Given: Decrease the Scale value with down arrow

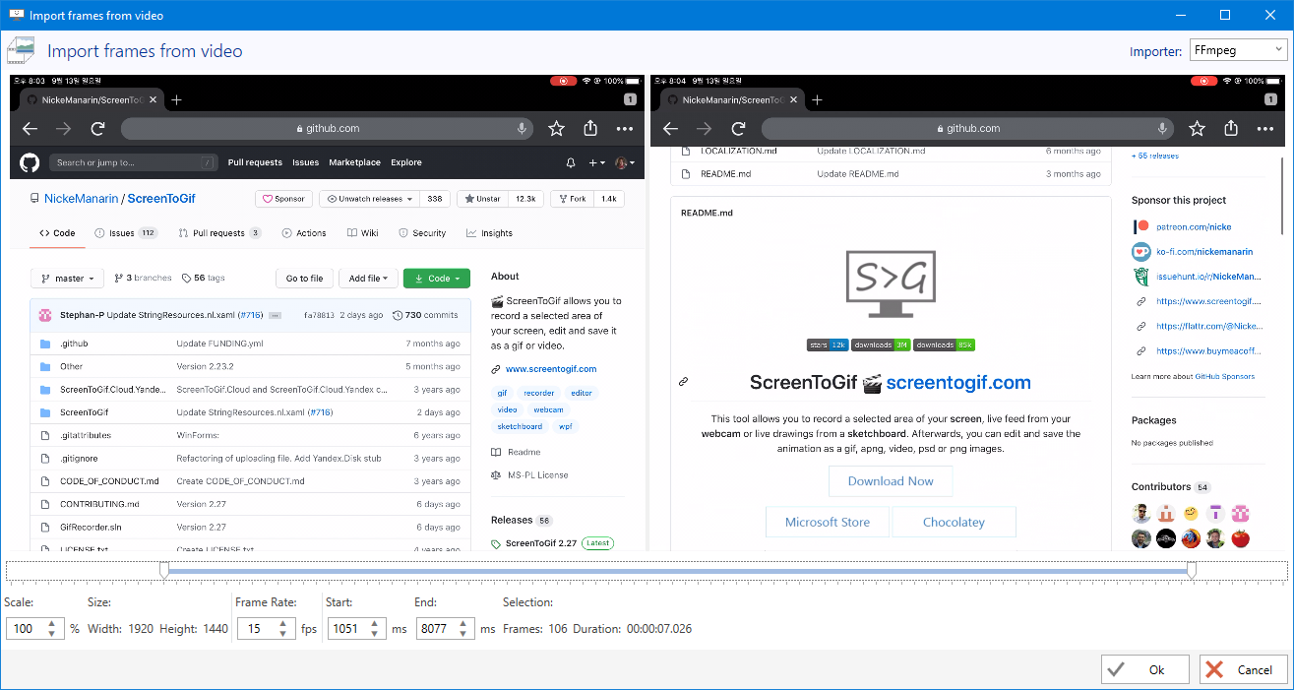Looking at the screenshot, I should point(52,634).
